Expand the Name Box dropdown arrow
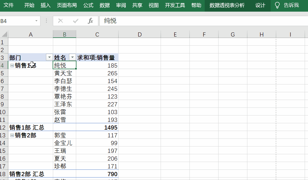The width and height of the screenshot is (308, 180). pyautogui.click(x=36, y=21)
